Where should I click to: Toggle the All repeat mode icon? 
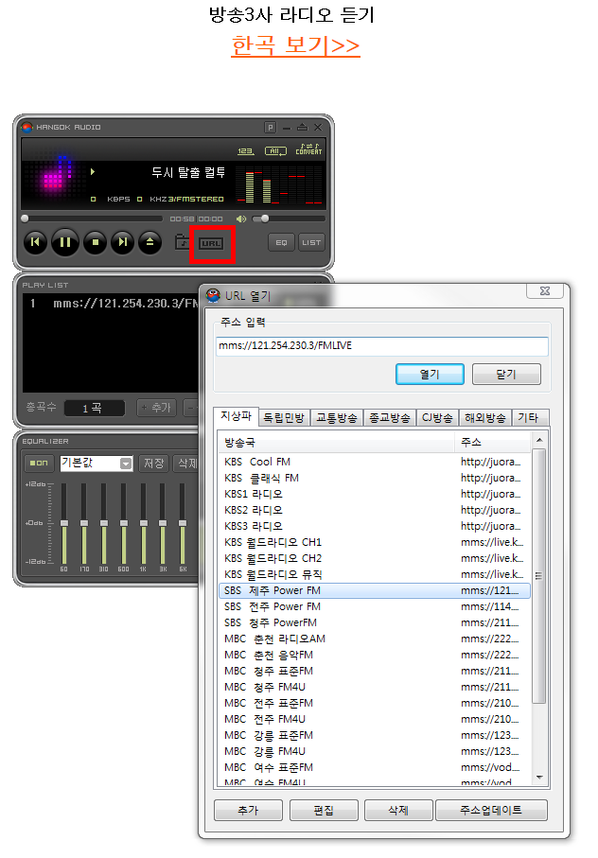click(x=275, y=151)
